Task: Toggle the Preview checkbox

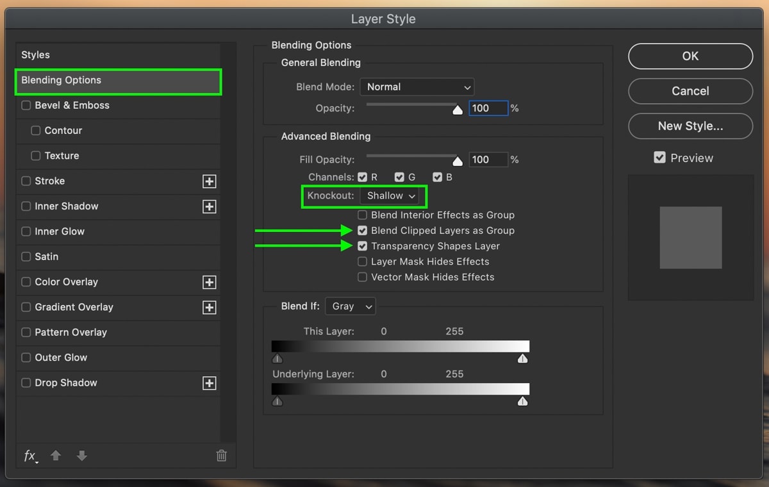Action: pos(659,158)
